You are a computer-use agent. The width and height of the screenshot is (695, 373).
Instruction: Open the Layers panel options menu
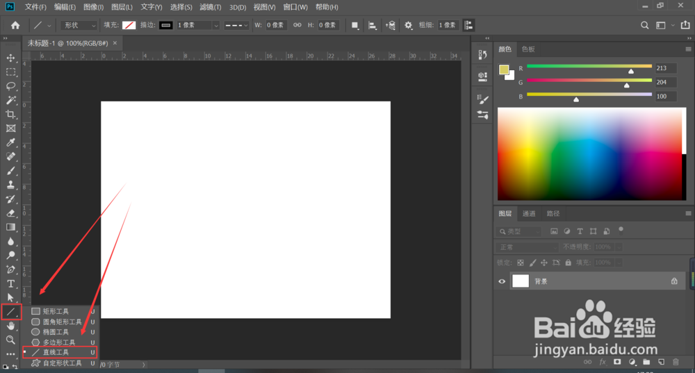pyautogui.click(x=688, y=213)
